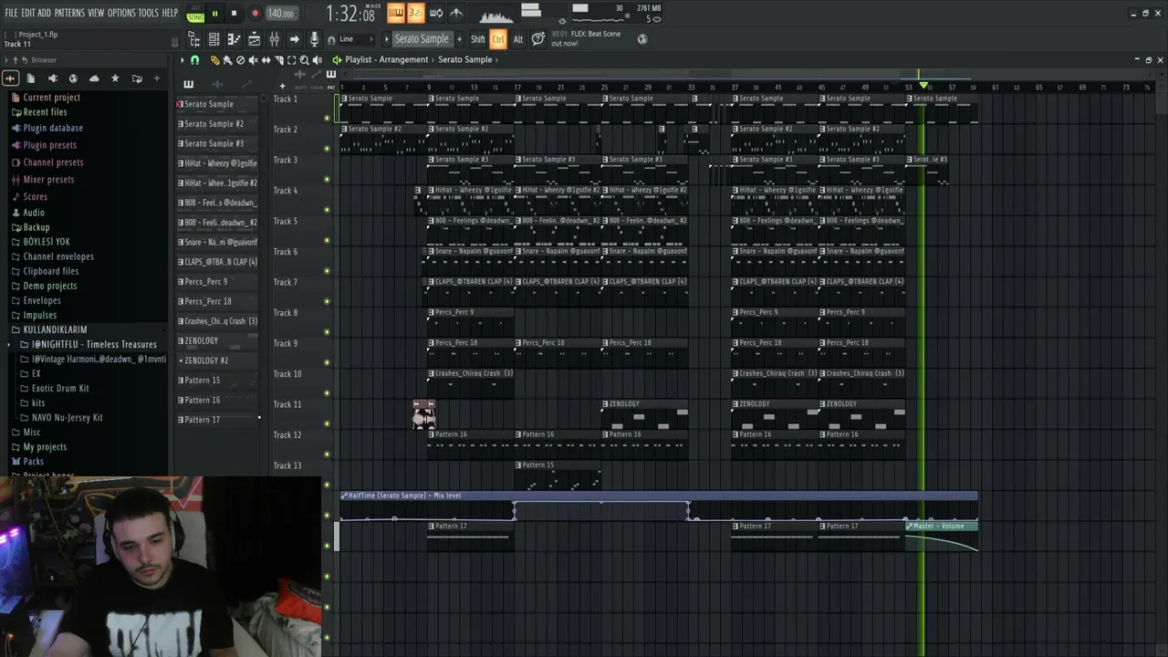This screenshot has height=657, width=1168.
Task: Open the plugin speaker tab in Browser
Action: tap(52, 78)
